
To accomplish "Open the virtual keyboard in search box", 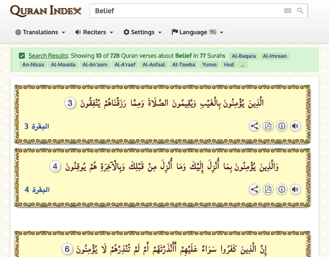I will click(288, 11).
